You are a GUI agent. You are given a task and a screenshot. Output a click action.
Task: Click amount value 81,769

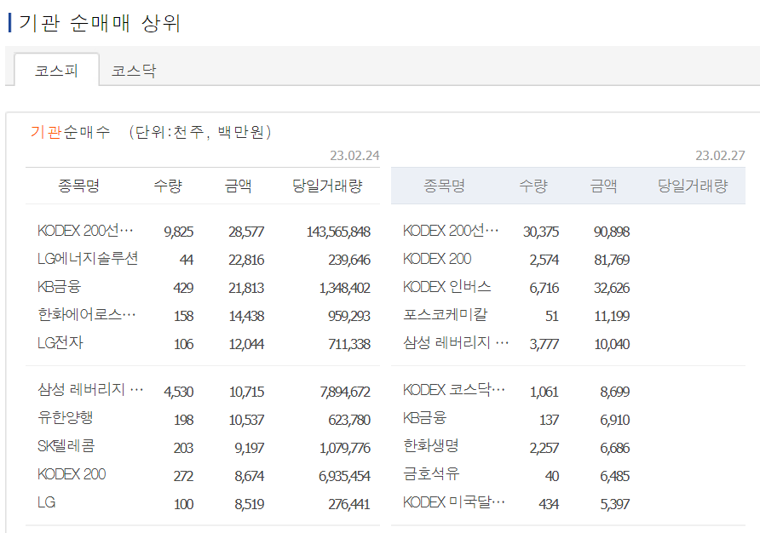point(612,261)
